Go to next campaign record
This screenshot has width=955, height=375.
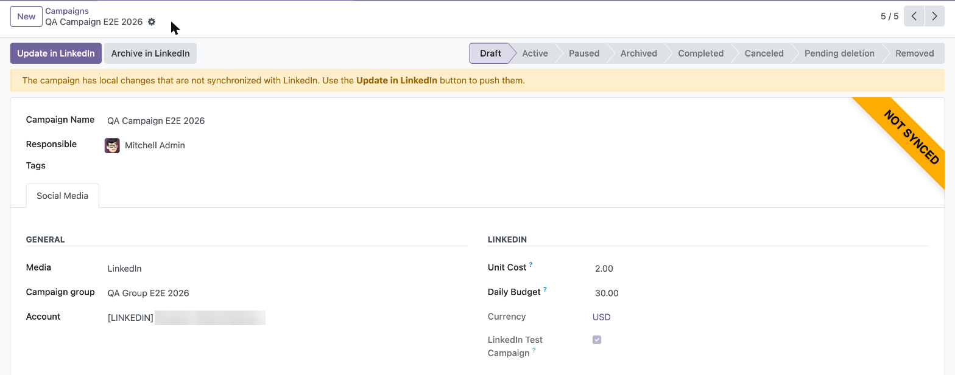[x=934, y=16]
